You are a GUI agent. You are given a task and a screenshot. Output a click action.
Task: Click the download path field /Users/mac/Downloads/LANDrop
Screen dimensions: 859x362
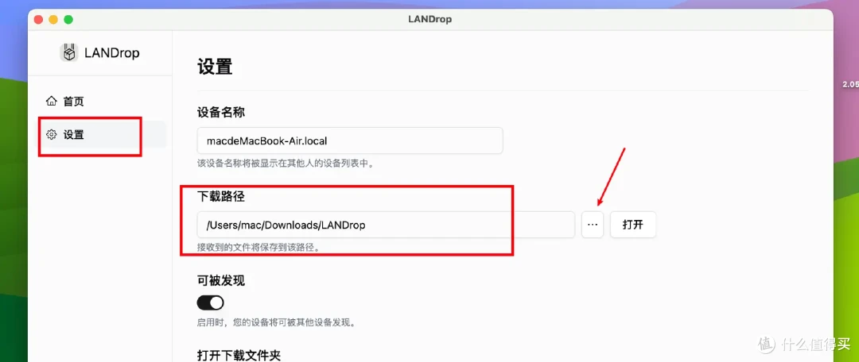[x=386, y=225]
